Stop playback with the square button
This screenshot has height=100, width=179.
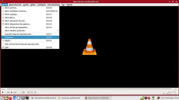12,92
